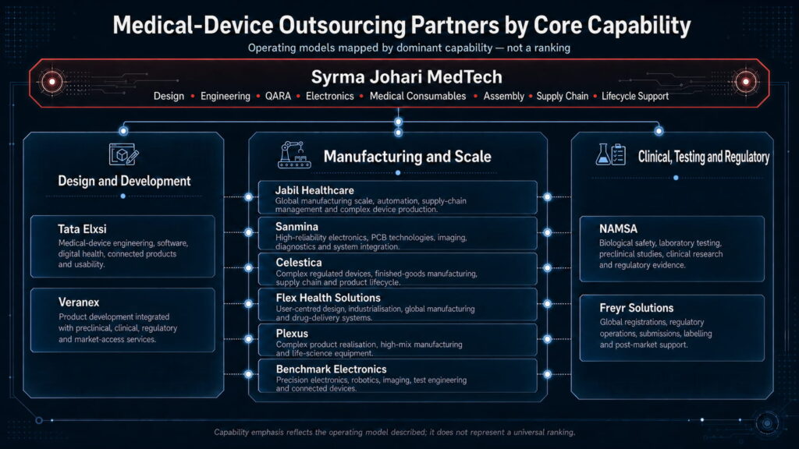This screenshot has height=449, width=799.
Task: Click the Syrma Johari MedTech heading
Action: pyautogui.click(x=407, y=77)
